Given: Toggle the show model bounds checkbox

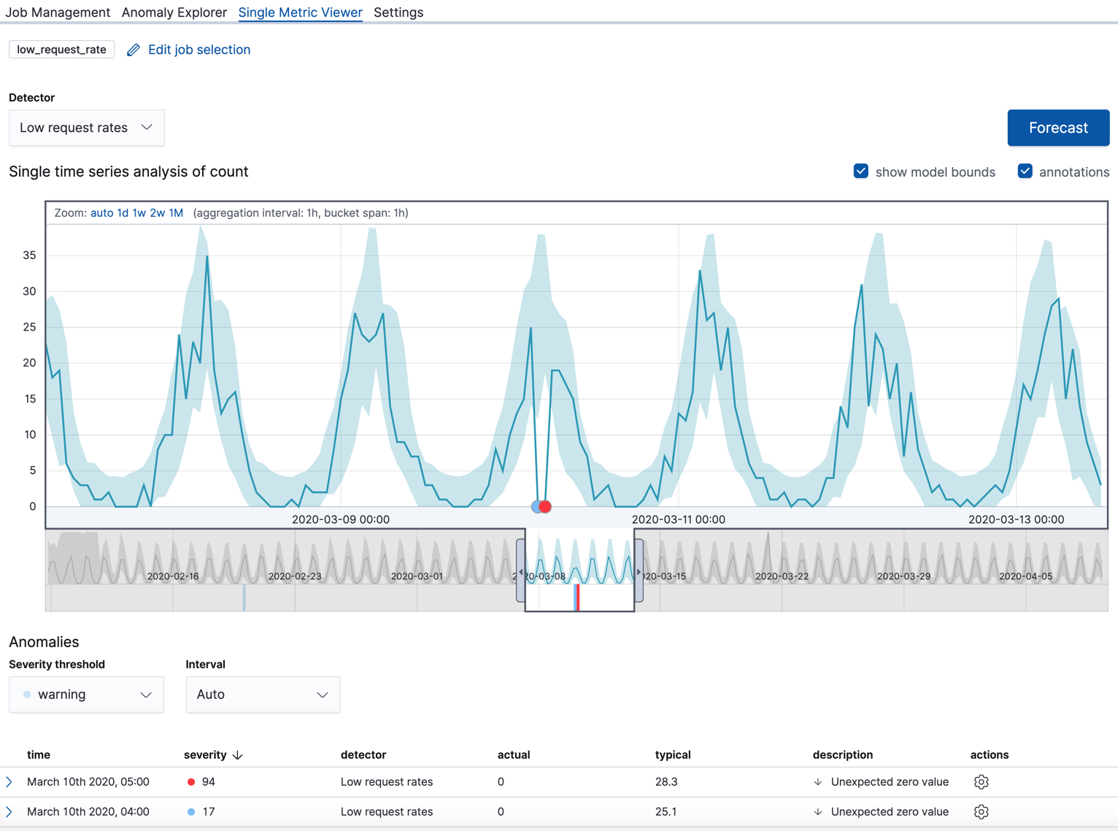Looking at the screenshot, I should point(861,171).
